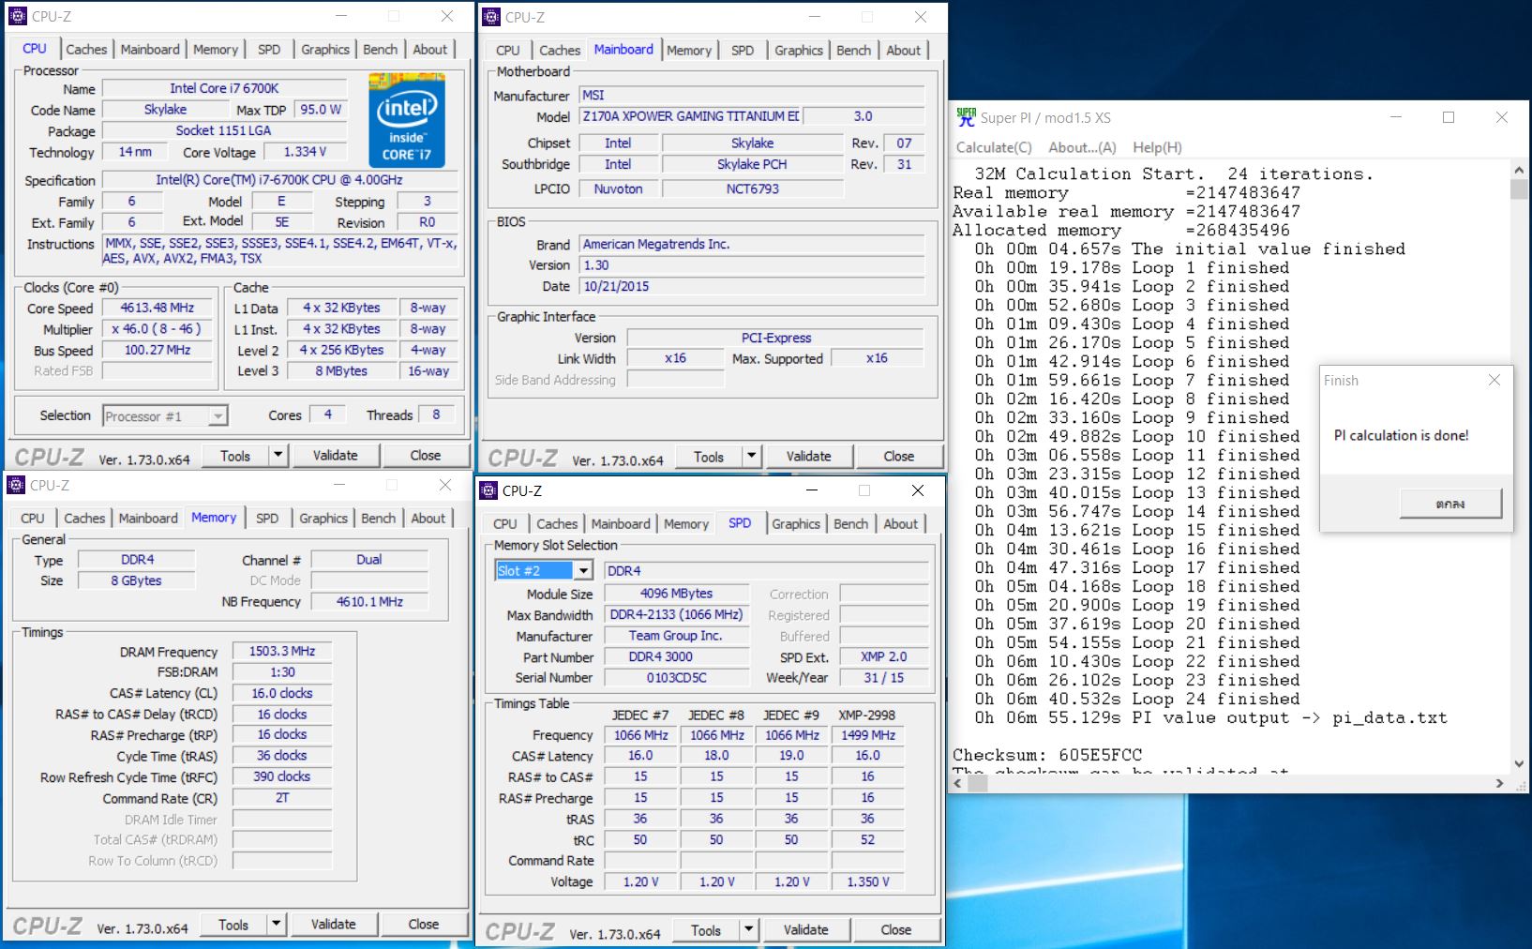1532x949 pixels.
Task: Click the Intel Core i7 6700K name field
Action: pyautogui.click(x=224, y=88)
